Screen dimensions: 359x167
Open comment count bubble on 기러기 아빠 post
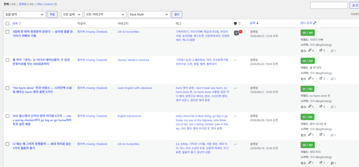(x=236, y=33)
